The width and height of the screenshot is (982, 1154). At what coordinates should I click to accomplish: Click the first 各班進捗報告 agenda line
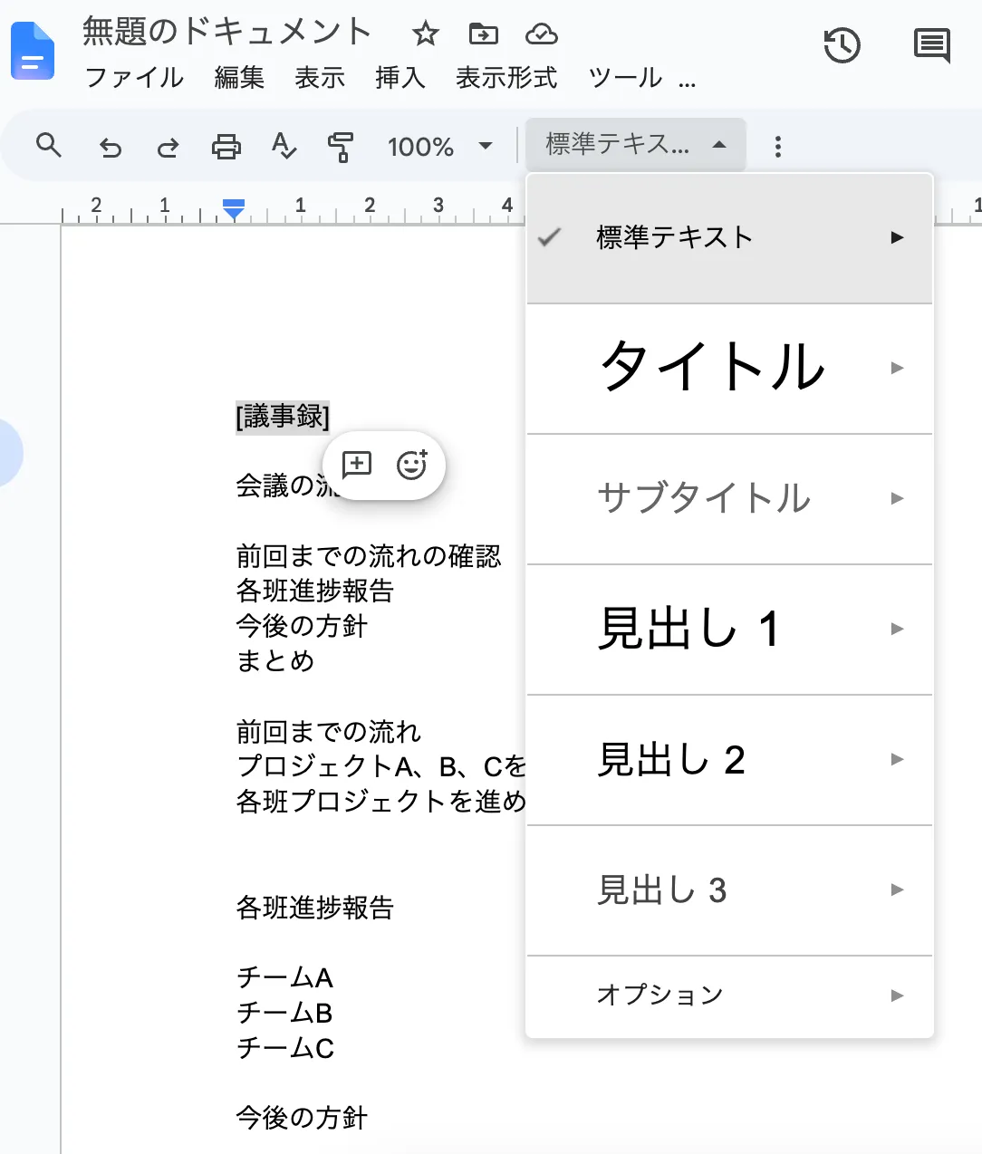pos(315,591)
